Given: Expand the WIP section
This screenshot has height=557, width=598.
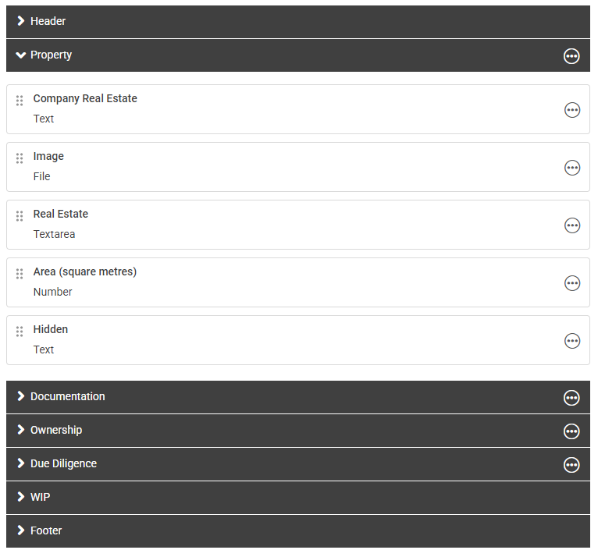Looking at the screenshot, I should [21, 497].
